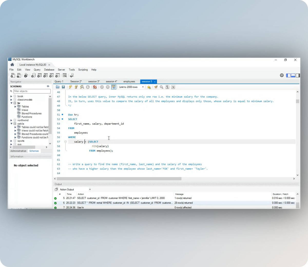This screenshot has width=308, height=267.
Task: Switch to the Administration tab in Navigator
Action: pos(18,151)
